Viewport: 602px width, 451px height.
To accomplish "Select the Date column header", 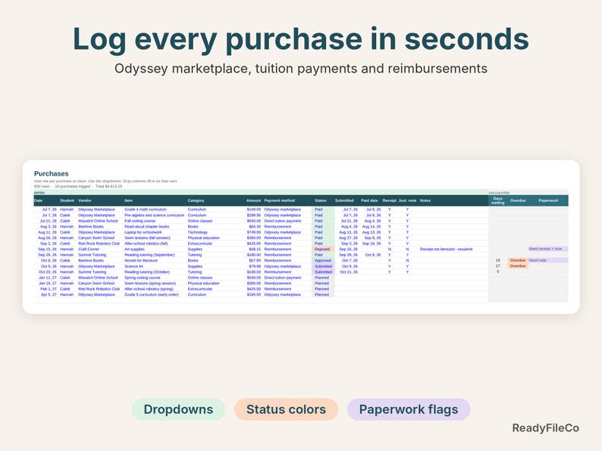I will click(39, 201).
